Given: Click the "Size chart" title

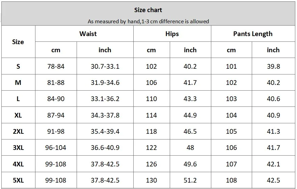Looking at the screenshot, I should pos(148,10).
